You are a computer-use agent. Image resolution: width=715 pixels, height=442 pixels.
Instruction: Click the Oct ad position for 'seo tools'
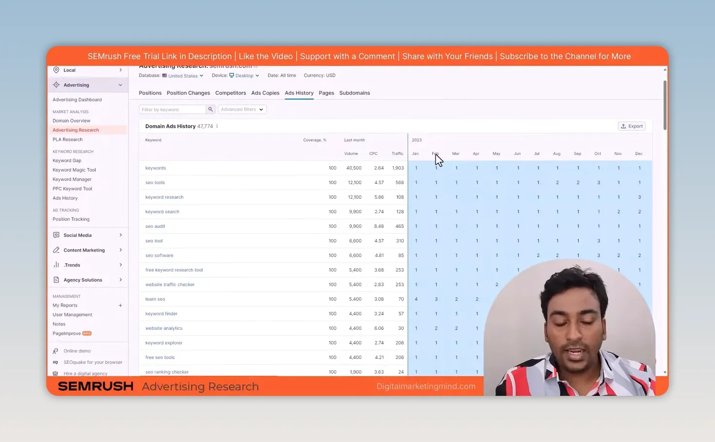pyautogui.click(x=598, y=183)
